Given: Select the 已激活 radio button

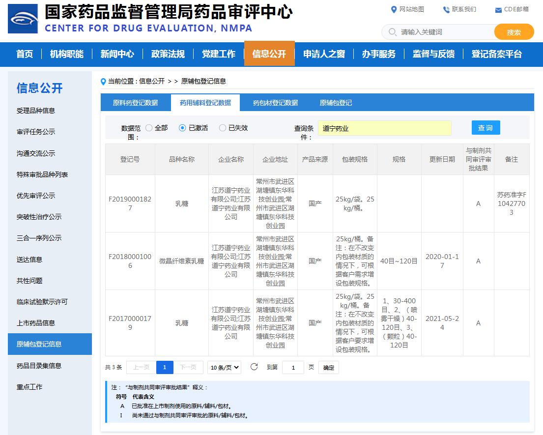Looking at the screenshot, I should tap(182, 128).
